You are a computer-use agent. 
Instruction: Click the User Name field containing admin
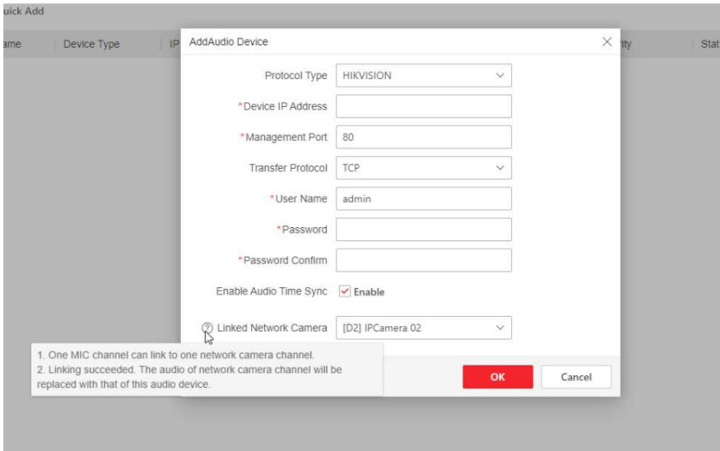coord(423,198)
